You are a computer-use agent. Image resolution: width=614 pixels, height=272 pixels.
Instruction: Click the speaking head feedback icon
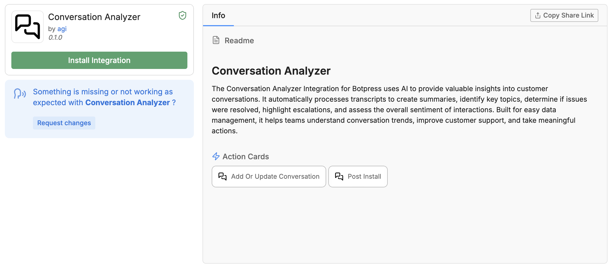click(20, 94)
